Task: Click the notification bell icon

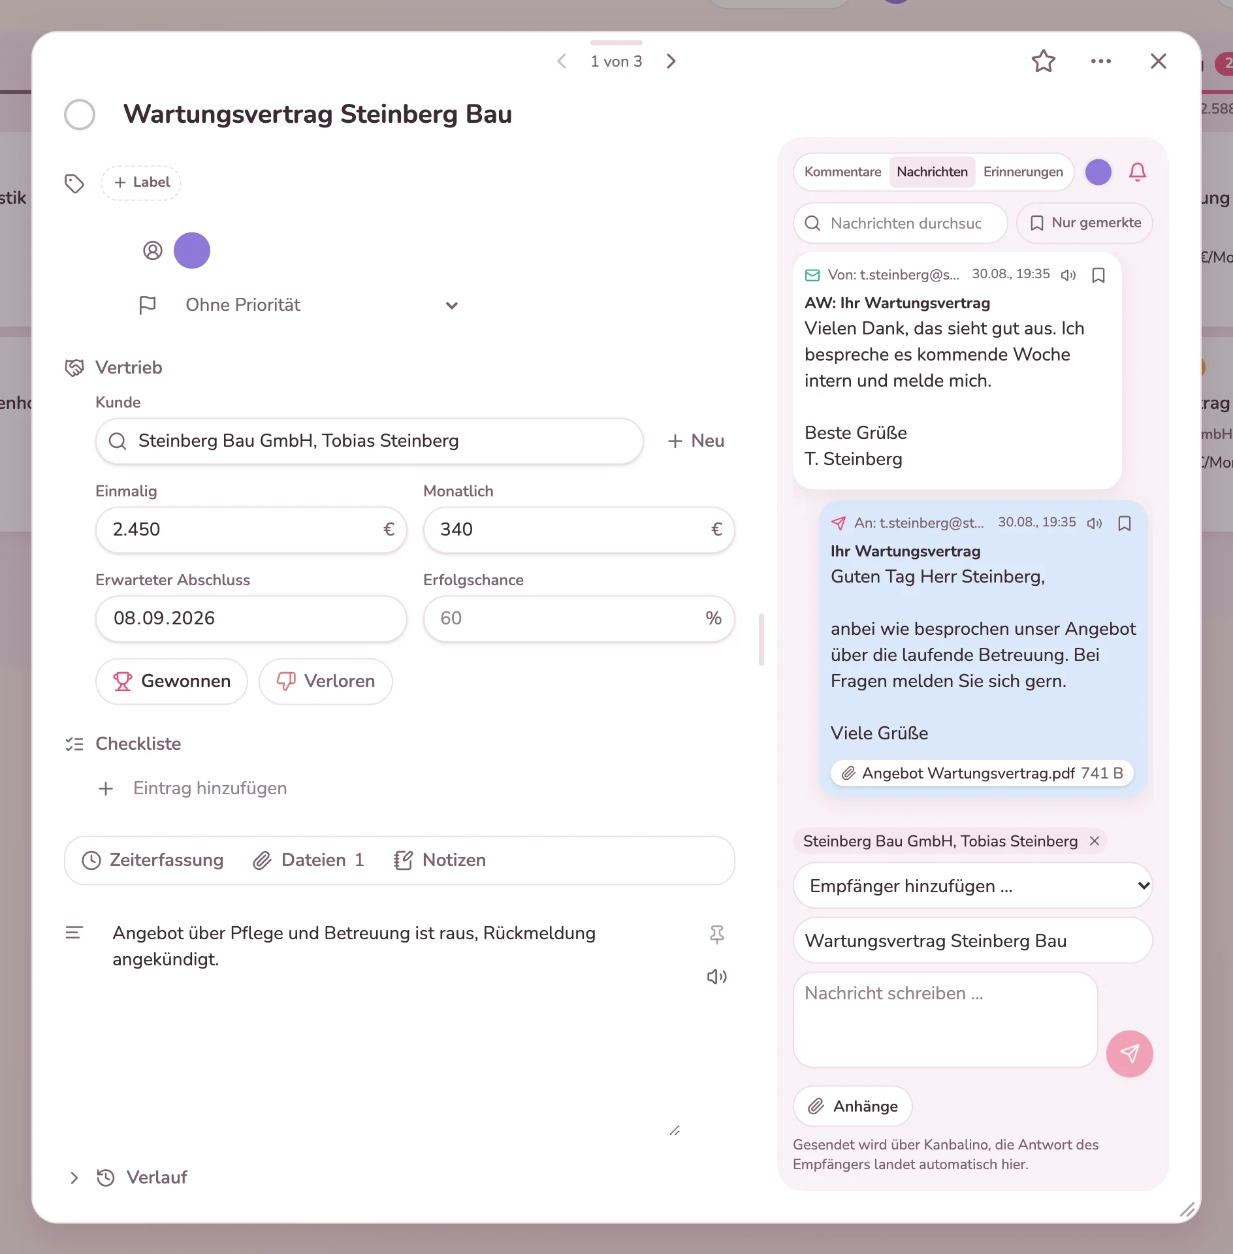Action: [1138, 172]
